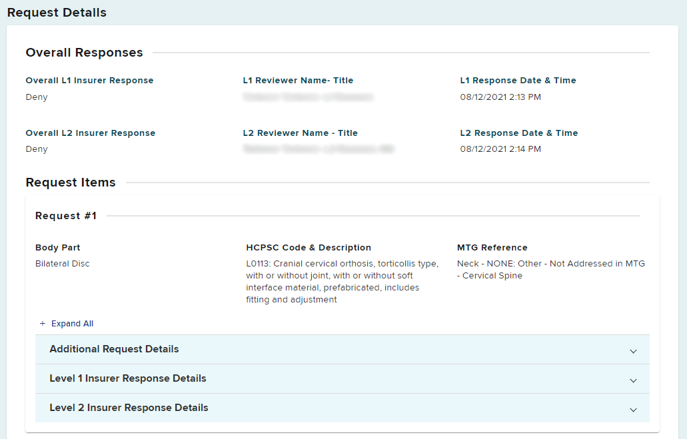Click the blurred L2 Reviewer Name value
Viewport: 687px width, 439px height.
(319, 149)
